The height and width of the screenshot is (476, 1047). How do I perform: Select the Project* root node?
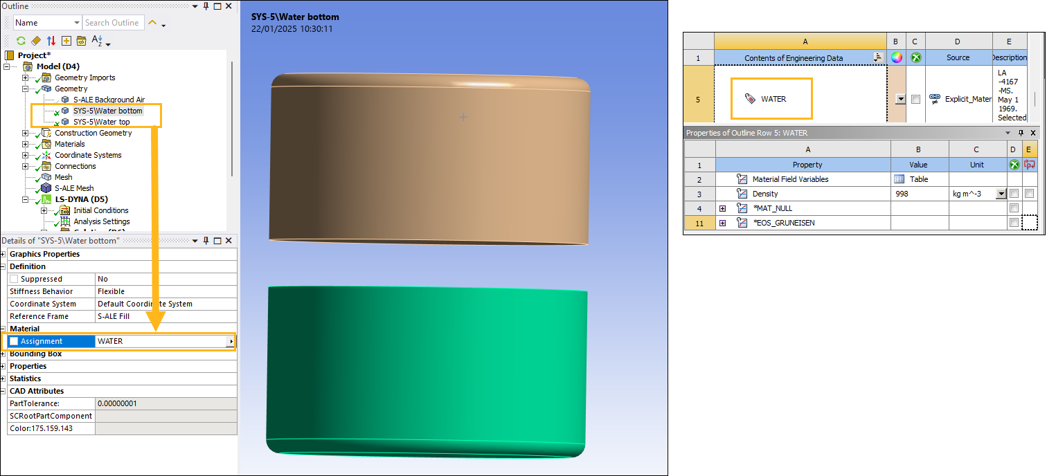coord(34,55)
